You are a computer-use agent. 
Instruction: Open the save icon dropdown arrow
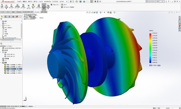point(82,2)
